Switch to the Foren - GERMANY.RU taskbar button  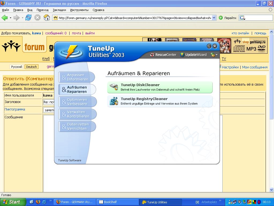point(75,202)
